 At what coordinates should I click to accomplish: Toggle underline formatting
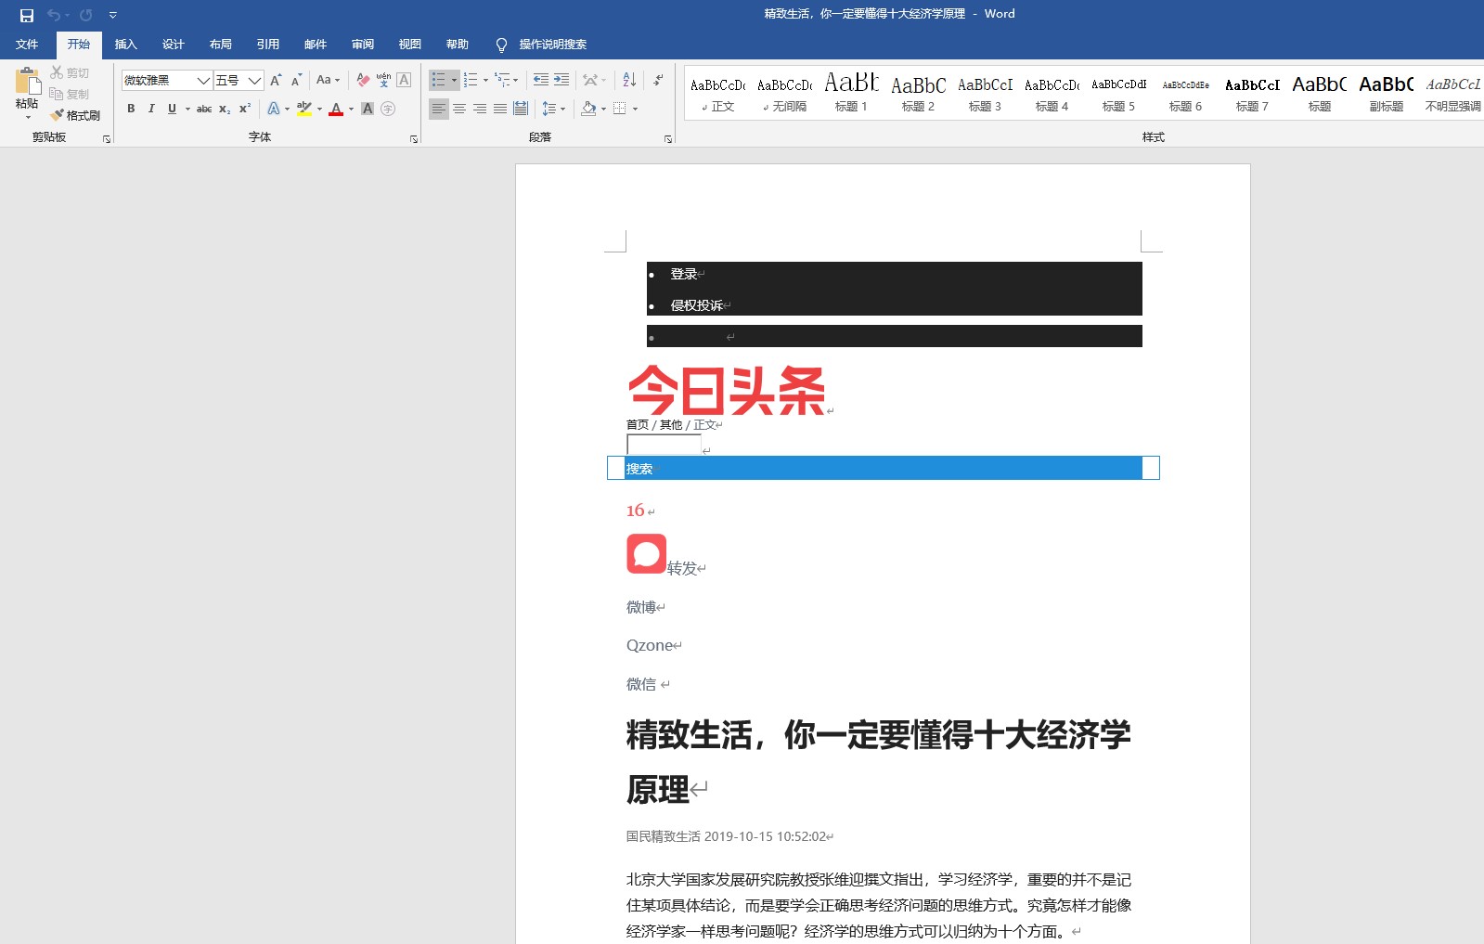(172, 109)
